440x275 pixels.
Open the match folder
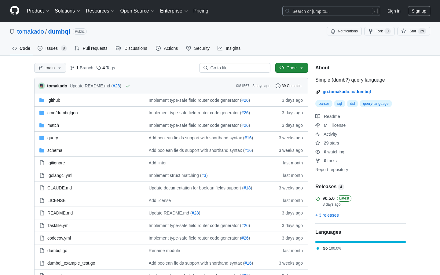point(53,125)
